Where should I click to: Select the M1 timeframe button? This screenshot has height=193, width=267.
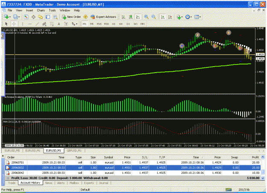point(85,24)
